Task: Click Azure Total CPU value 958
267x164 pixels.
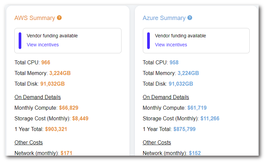Action: click(174, 62)
